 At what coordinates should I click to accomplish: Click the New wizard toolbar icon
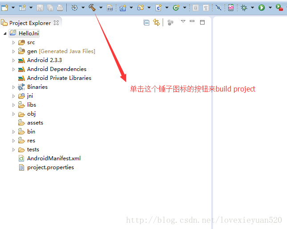4,8
